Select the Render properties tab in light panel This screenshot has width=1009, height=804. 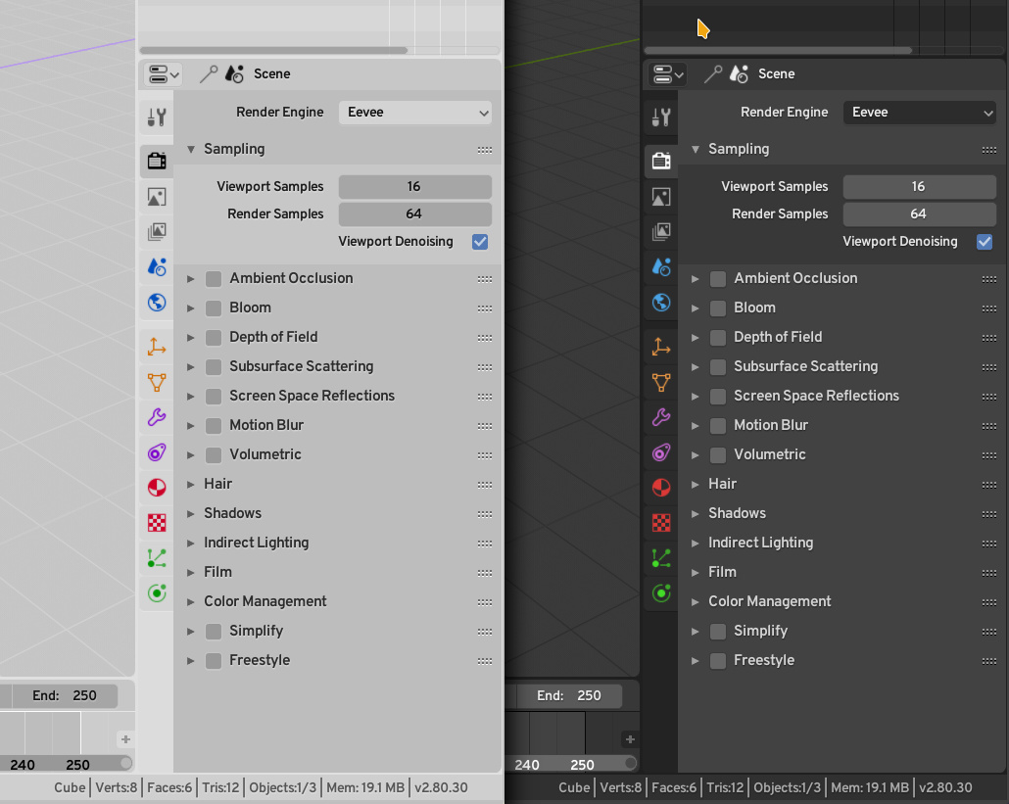[157, 161]
